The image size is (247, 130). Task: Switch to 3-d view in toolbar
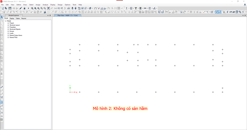coord(55,8)
